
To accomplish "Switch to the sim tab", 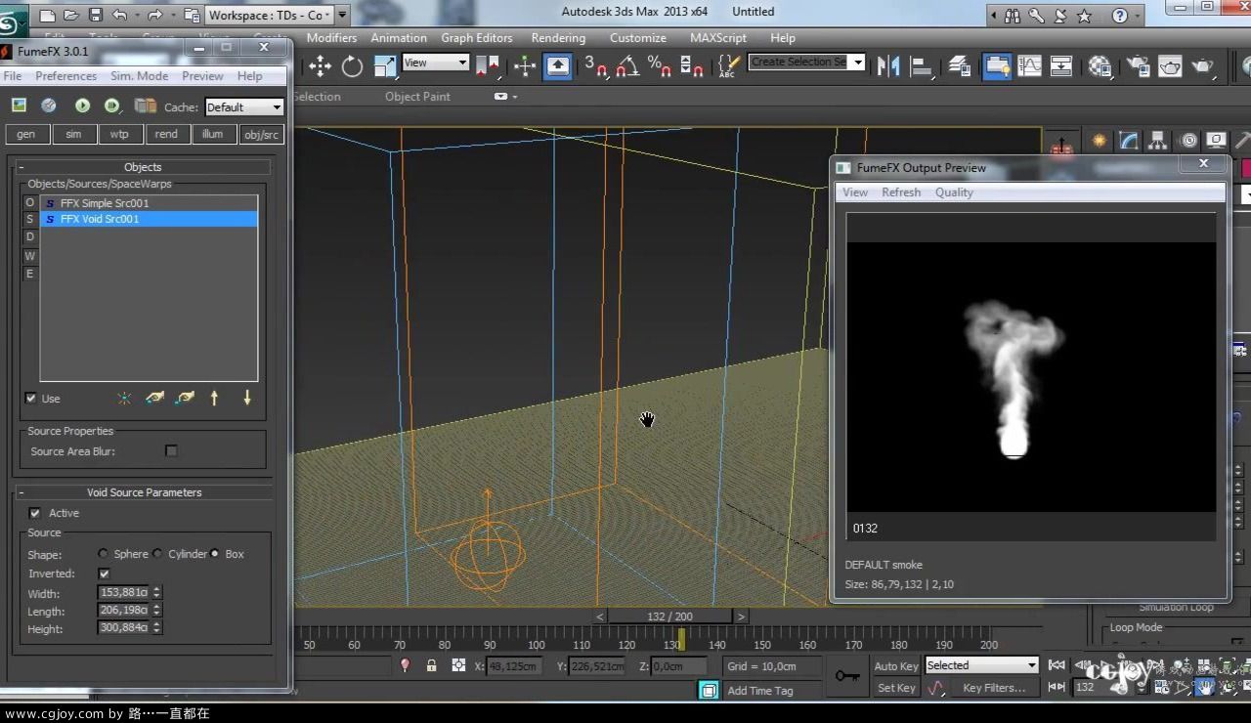I will 73,134.
